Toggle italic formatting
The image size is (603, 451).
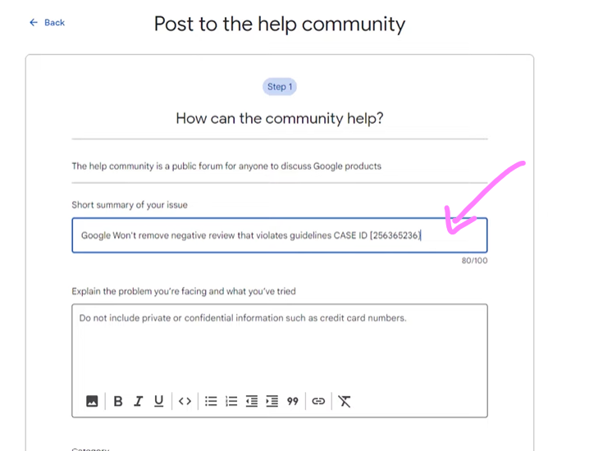(x=139, y=401)
